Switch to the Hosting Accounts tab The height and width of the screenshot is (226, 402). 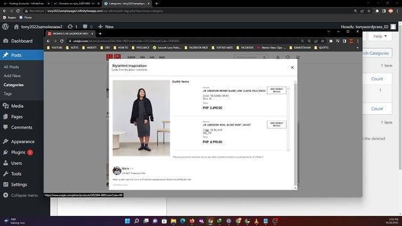pyautogui.click(x=26, y=4)
